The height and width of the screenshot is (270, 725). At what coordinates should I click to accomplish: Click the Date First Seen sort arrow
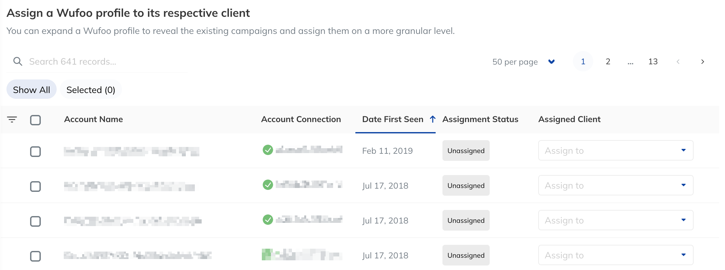pyautogui.click(x=432, y=119)
